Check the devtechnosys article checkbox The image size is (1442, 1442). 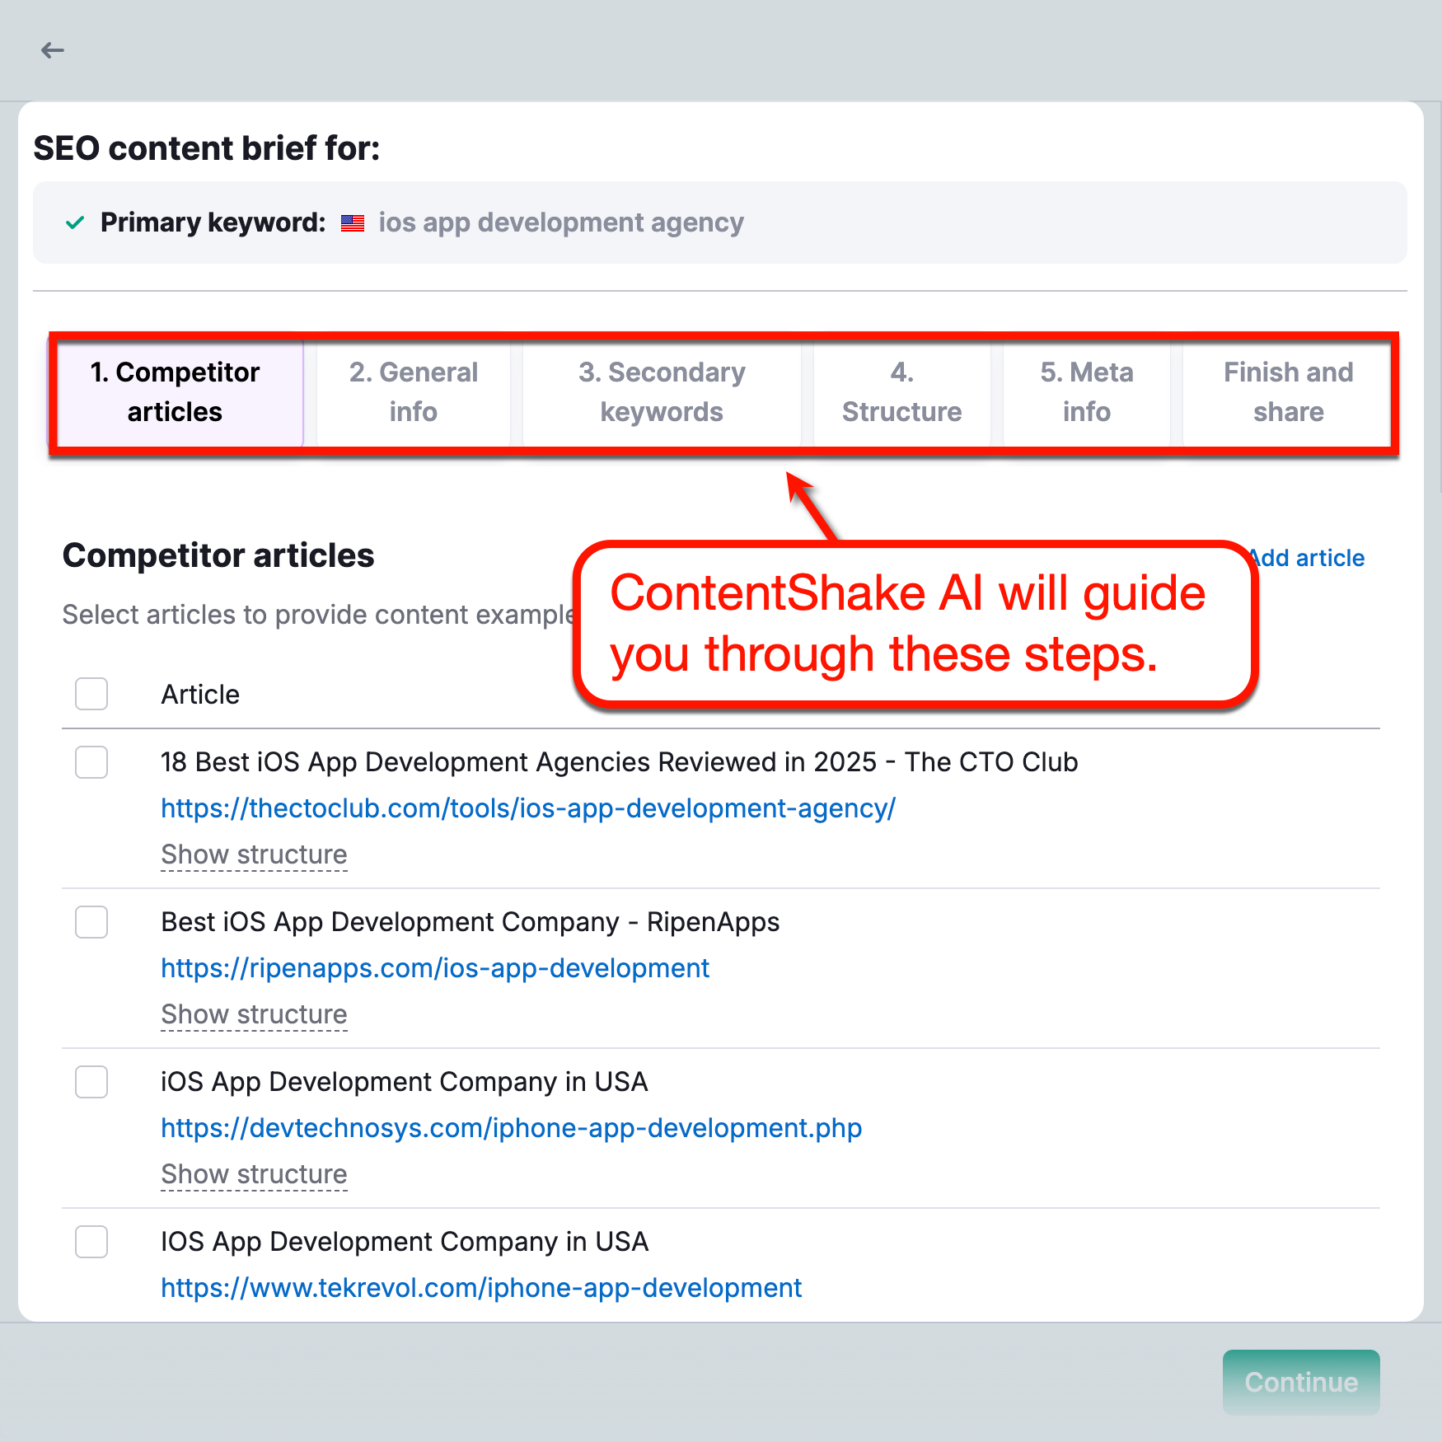[91, 1082]
